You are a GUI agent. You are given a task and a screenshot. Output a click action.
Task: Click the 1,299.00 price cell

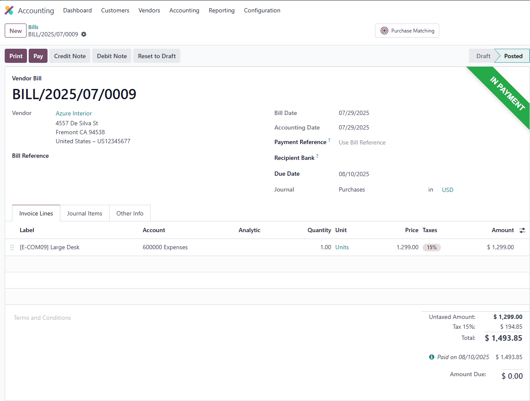pos(408,247)
